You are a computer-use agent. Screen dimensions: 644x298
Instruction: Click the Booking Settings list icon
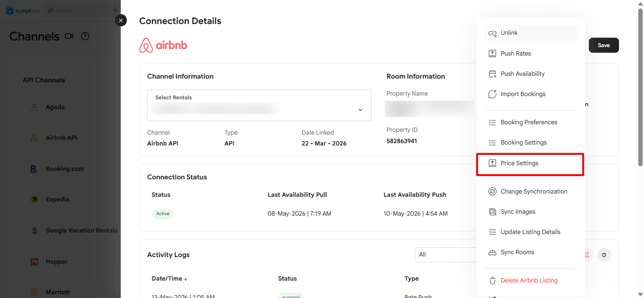coord(492,142)
